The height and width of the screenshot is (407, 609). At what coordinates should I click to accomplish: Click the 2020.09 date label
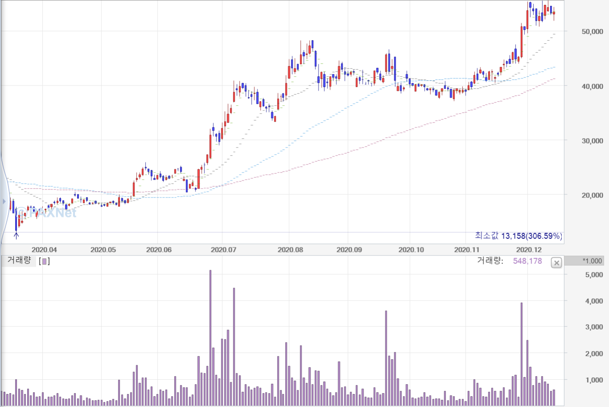[x=349, y=250]
